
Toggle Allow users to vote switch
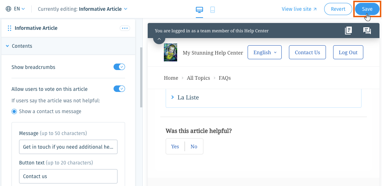coord(119,89)
